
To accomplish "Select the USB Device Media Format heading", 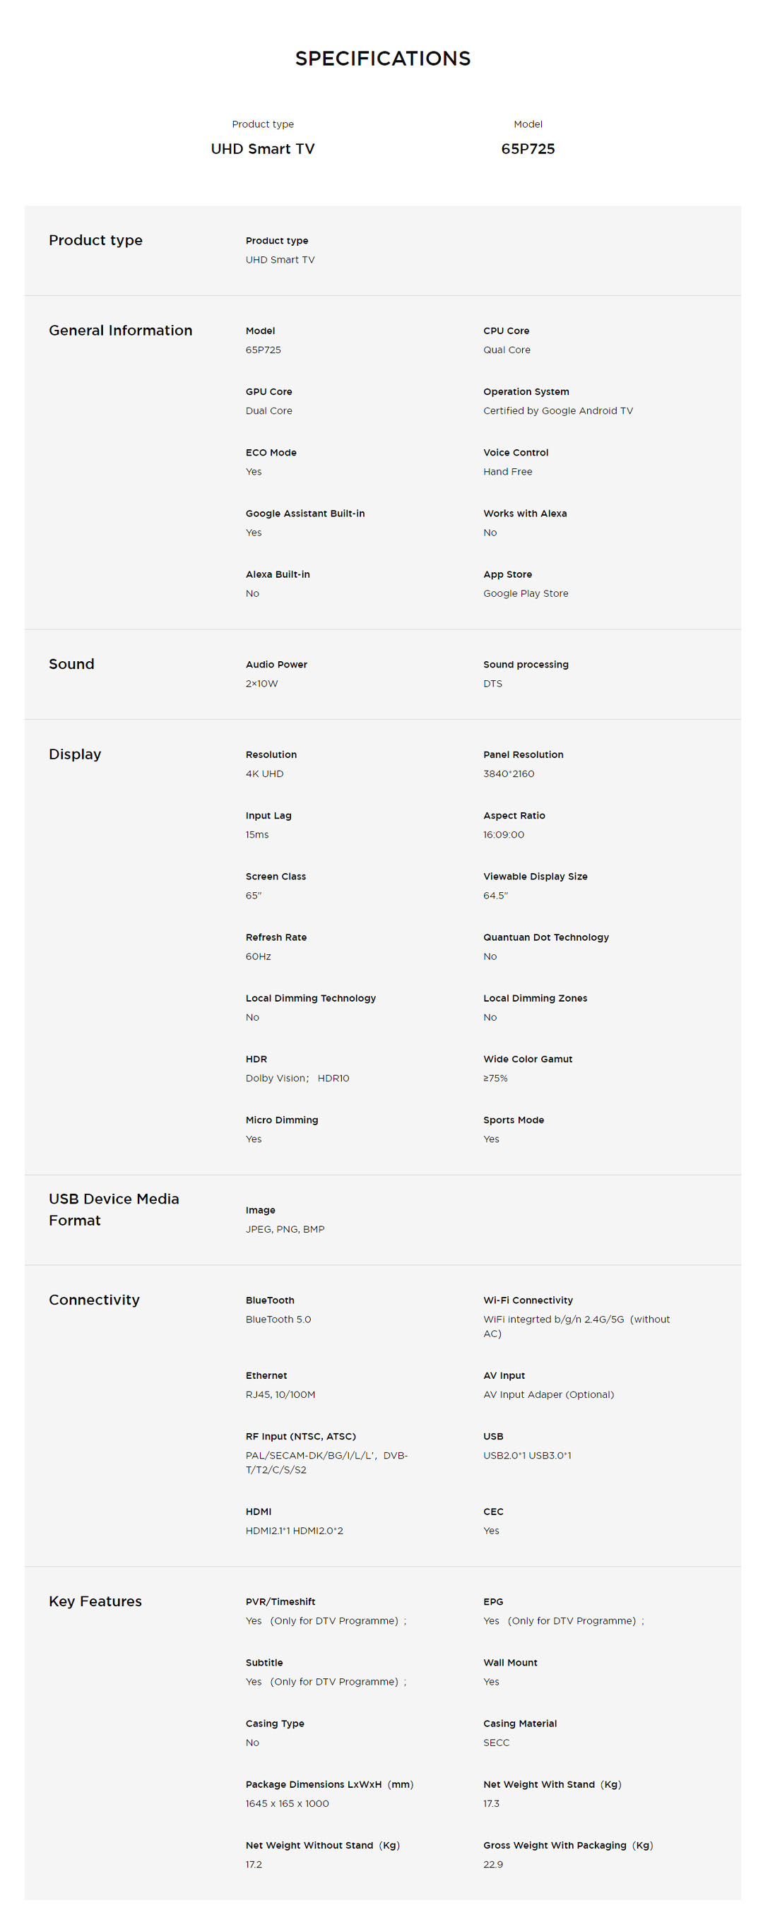I will point(114,1209).
